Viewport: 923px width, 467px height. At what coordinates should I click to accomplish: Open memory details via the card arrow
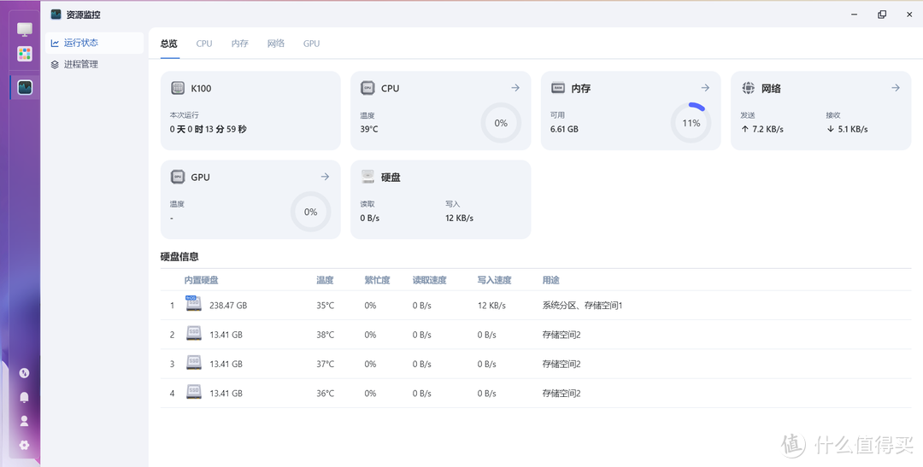(705, 88)
